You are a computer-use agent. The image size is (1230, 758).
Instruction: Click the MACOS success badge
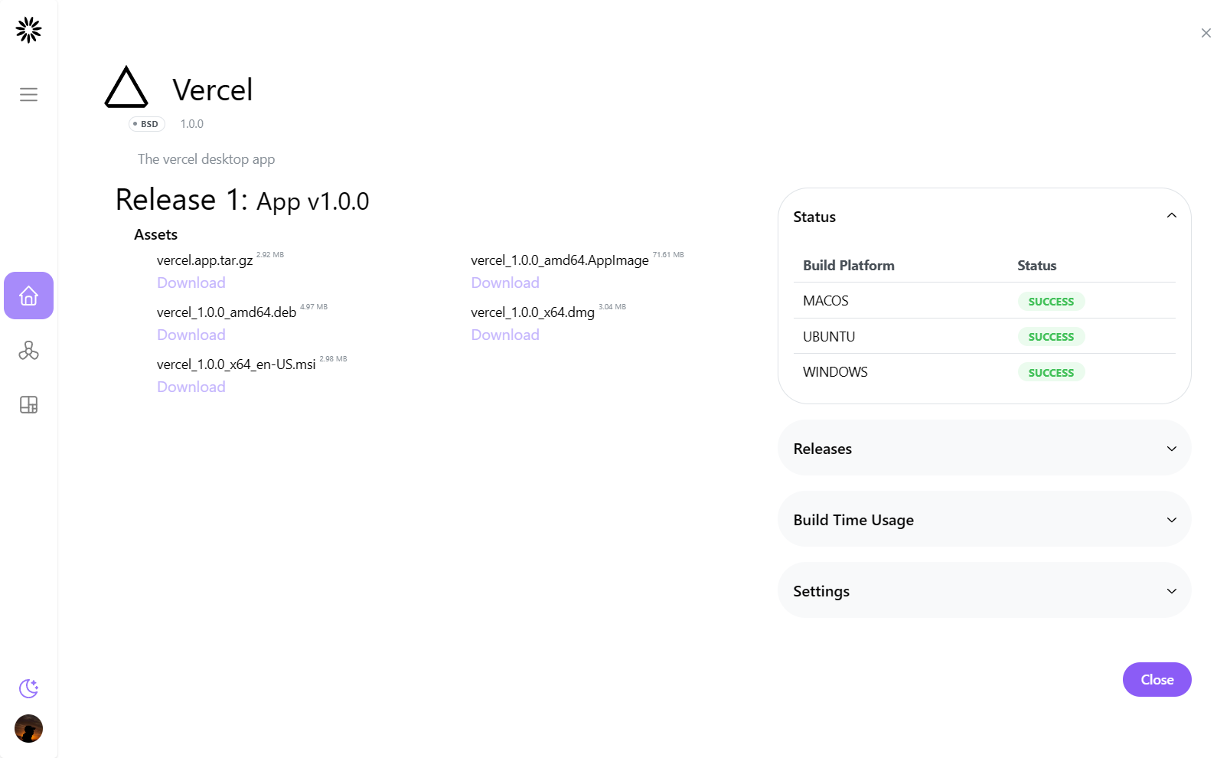pyautogui.click(x=1051, y=302)
